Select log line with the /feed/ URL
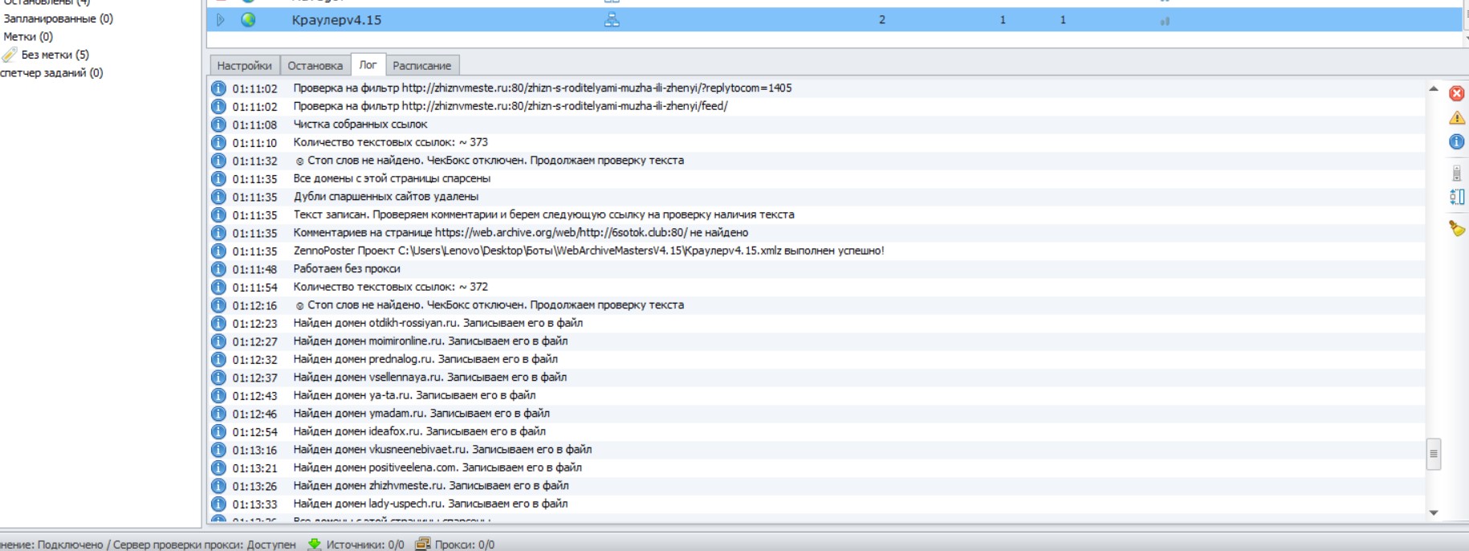 (x=510, y=106)
